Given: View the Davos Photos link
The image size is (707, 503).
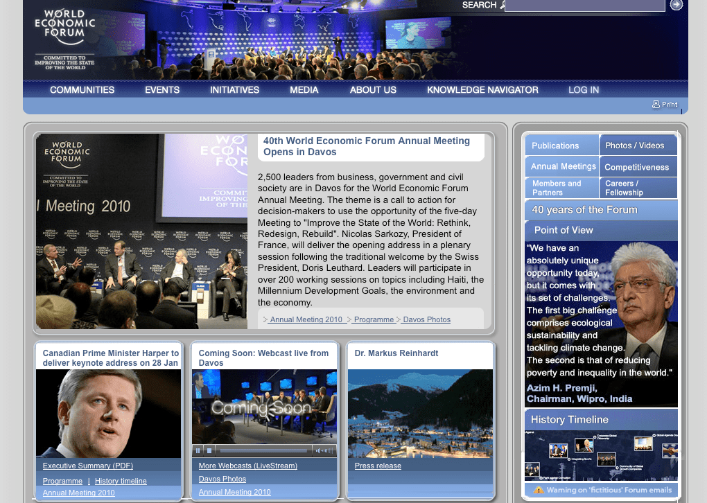Looking at the screenshot, I should (222, 479).
